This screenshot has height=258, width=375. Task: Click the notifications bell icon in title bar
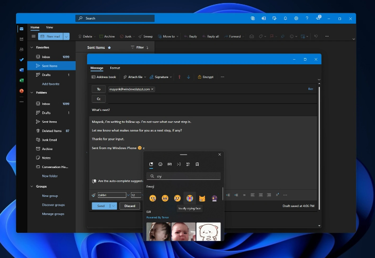(285, 18)
